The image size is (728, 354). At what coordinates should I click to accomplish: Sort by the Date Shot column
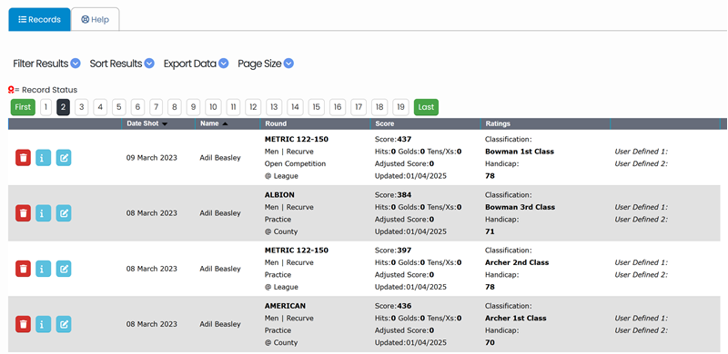[147, 123]
